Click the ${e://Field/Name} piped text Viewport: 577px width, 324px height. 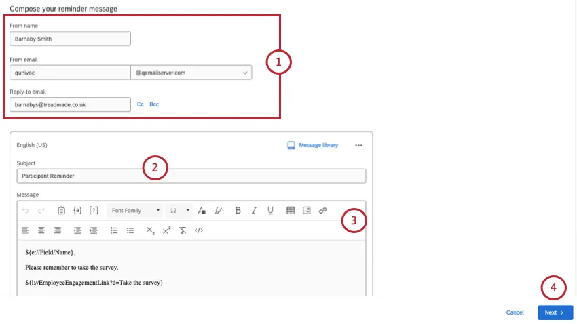(x=50, y=252)
